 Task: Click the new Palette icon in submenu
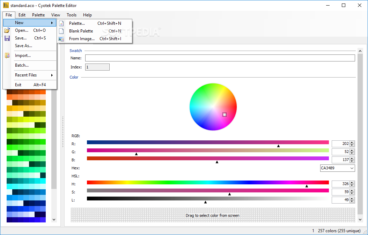(61, 23)
